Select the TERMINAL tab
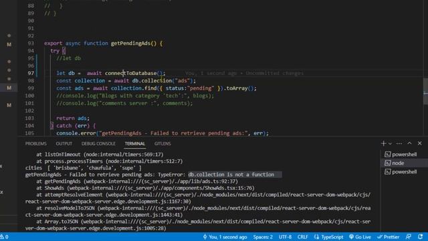Screen dimensions: 428x241 point(135,143)
